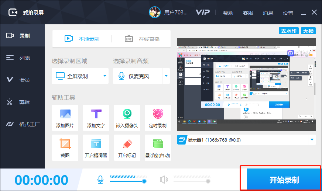Click the 截图 screenshot tool
Viewport: 322px width, 191px height.
(65, 147)
